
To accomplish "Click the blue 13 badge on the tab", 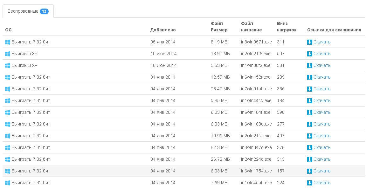I will pyautogui.click(x=44, y=11).
